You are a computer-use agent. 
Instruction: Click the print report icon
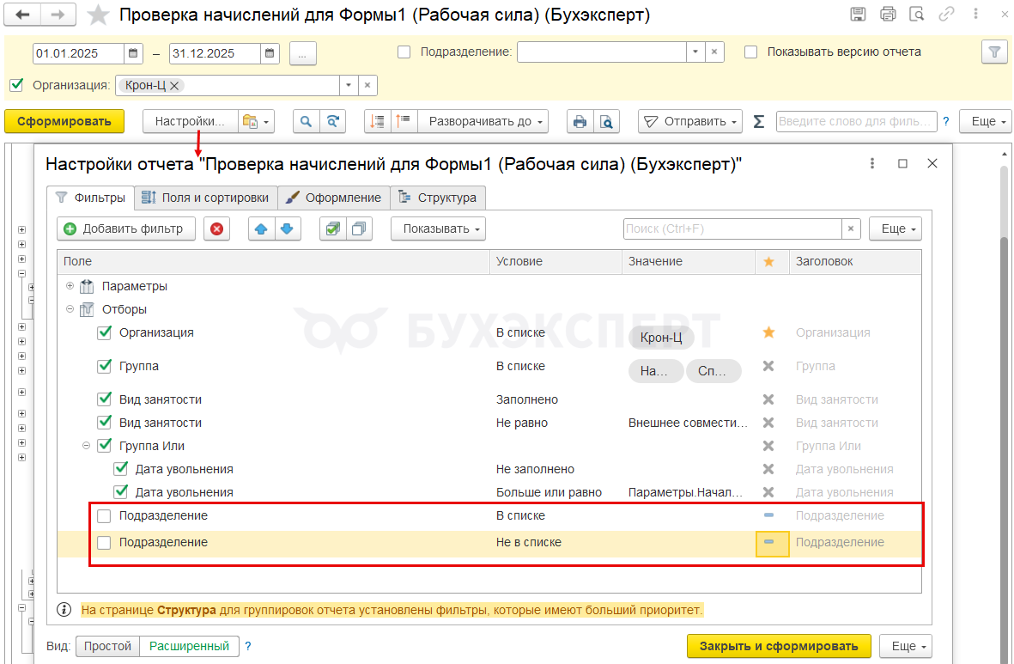pyautogui.click(x=580, y=122)
